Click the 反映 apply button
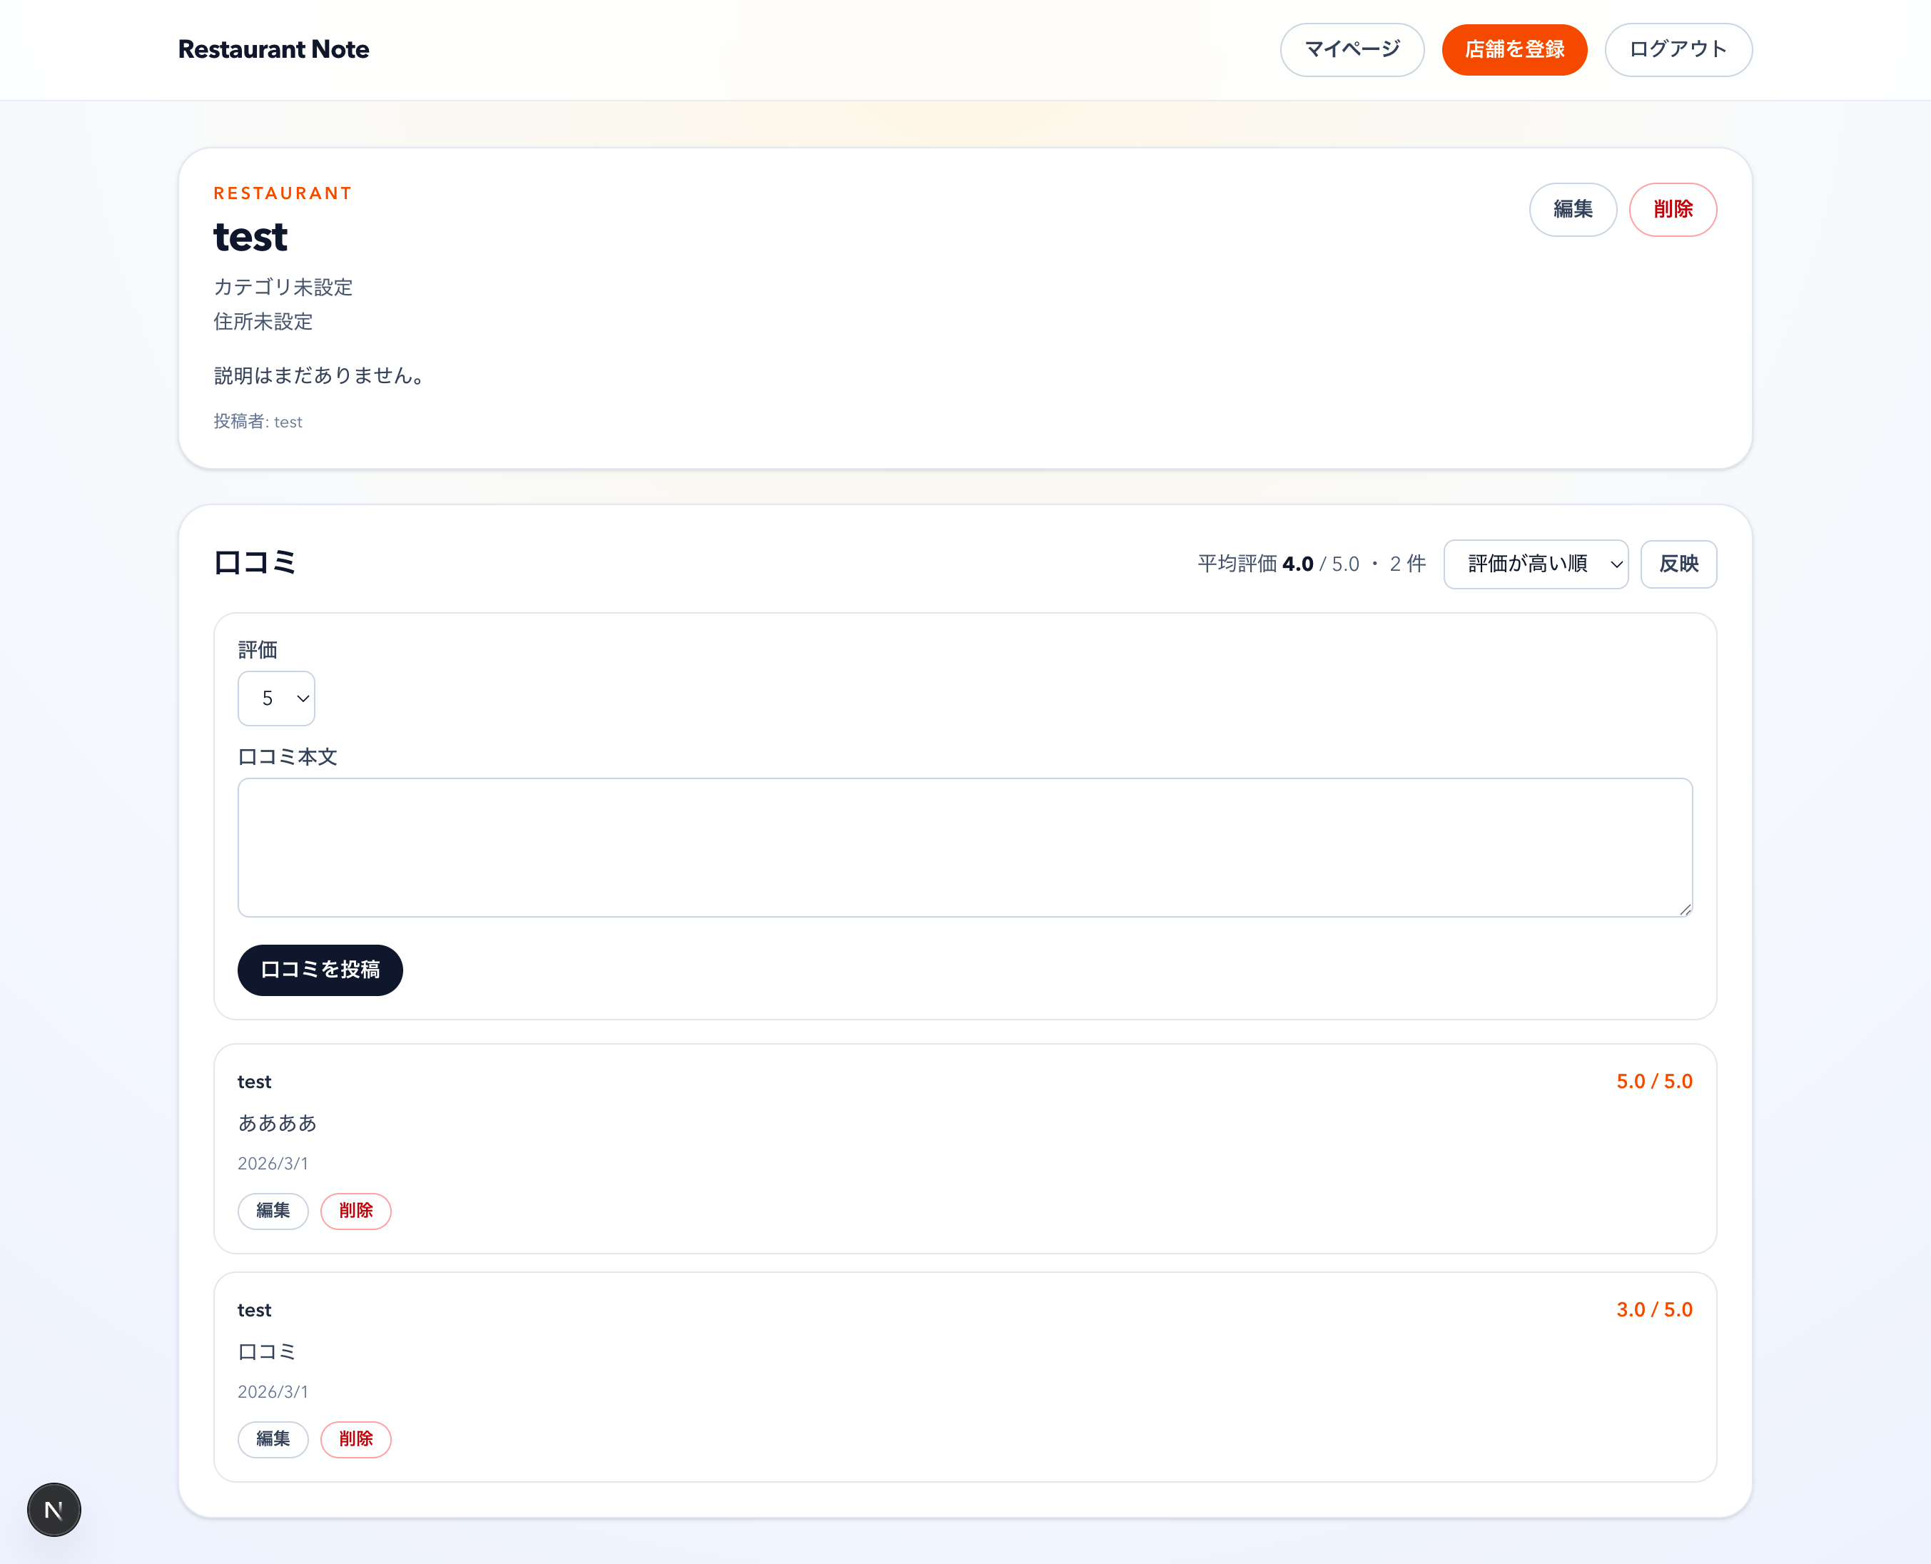Viewport: 1931px width, 1564px height. (x=1678, y=564)
